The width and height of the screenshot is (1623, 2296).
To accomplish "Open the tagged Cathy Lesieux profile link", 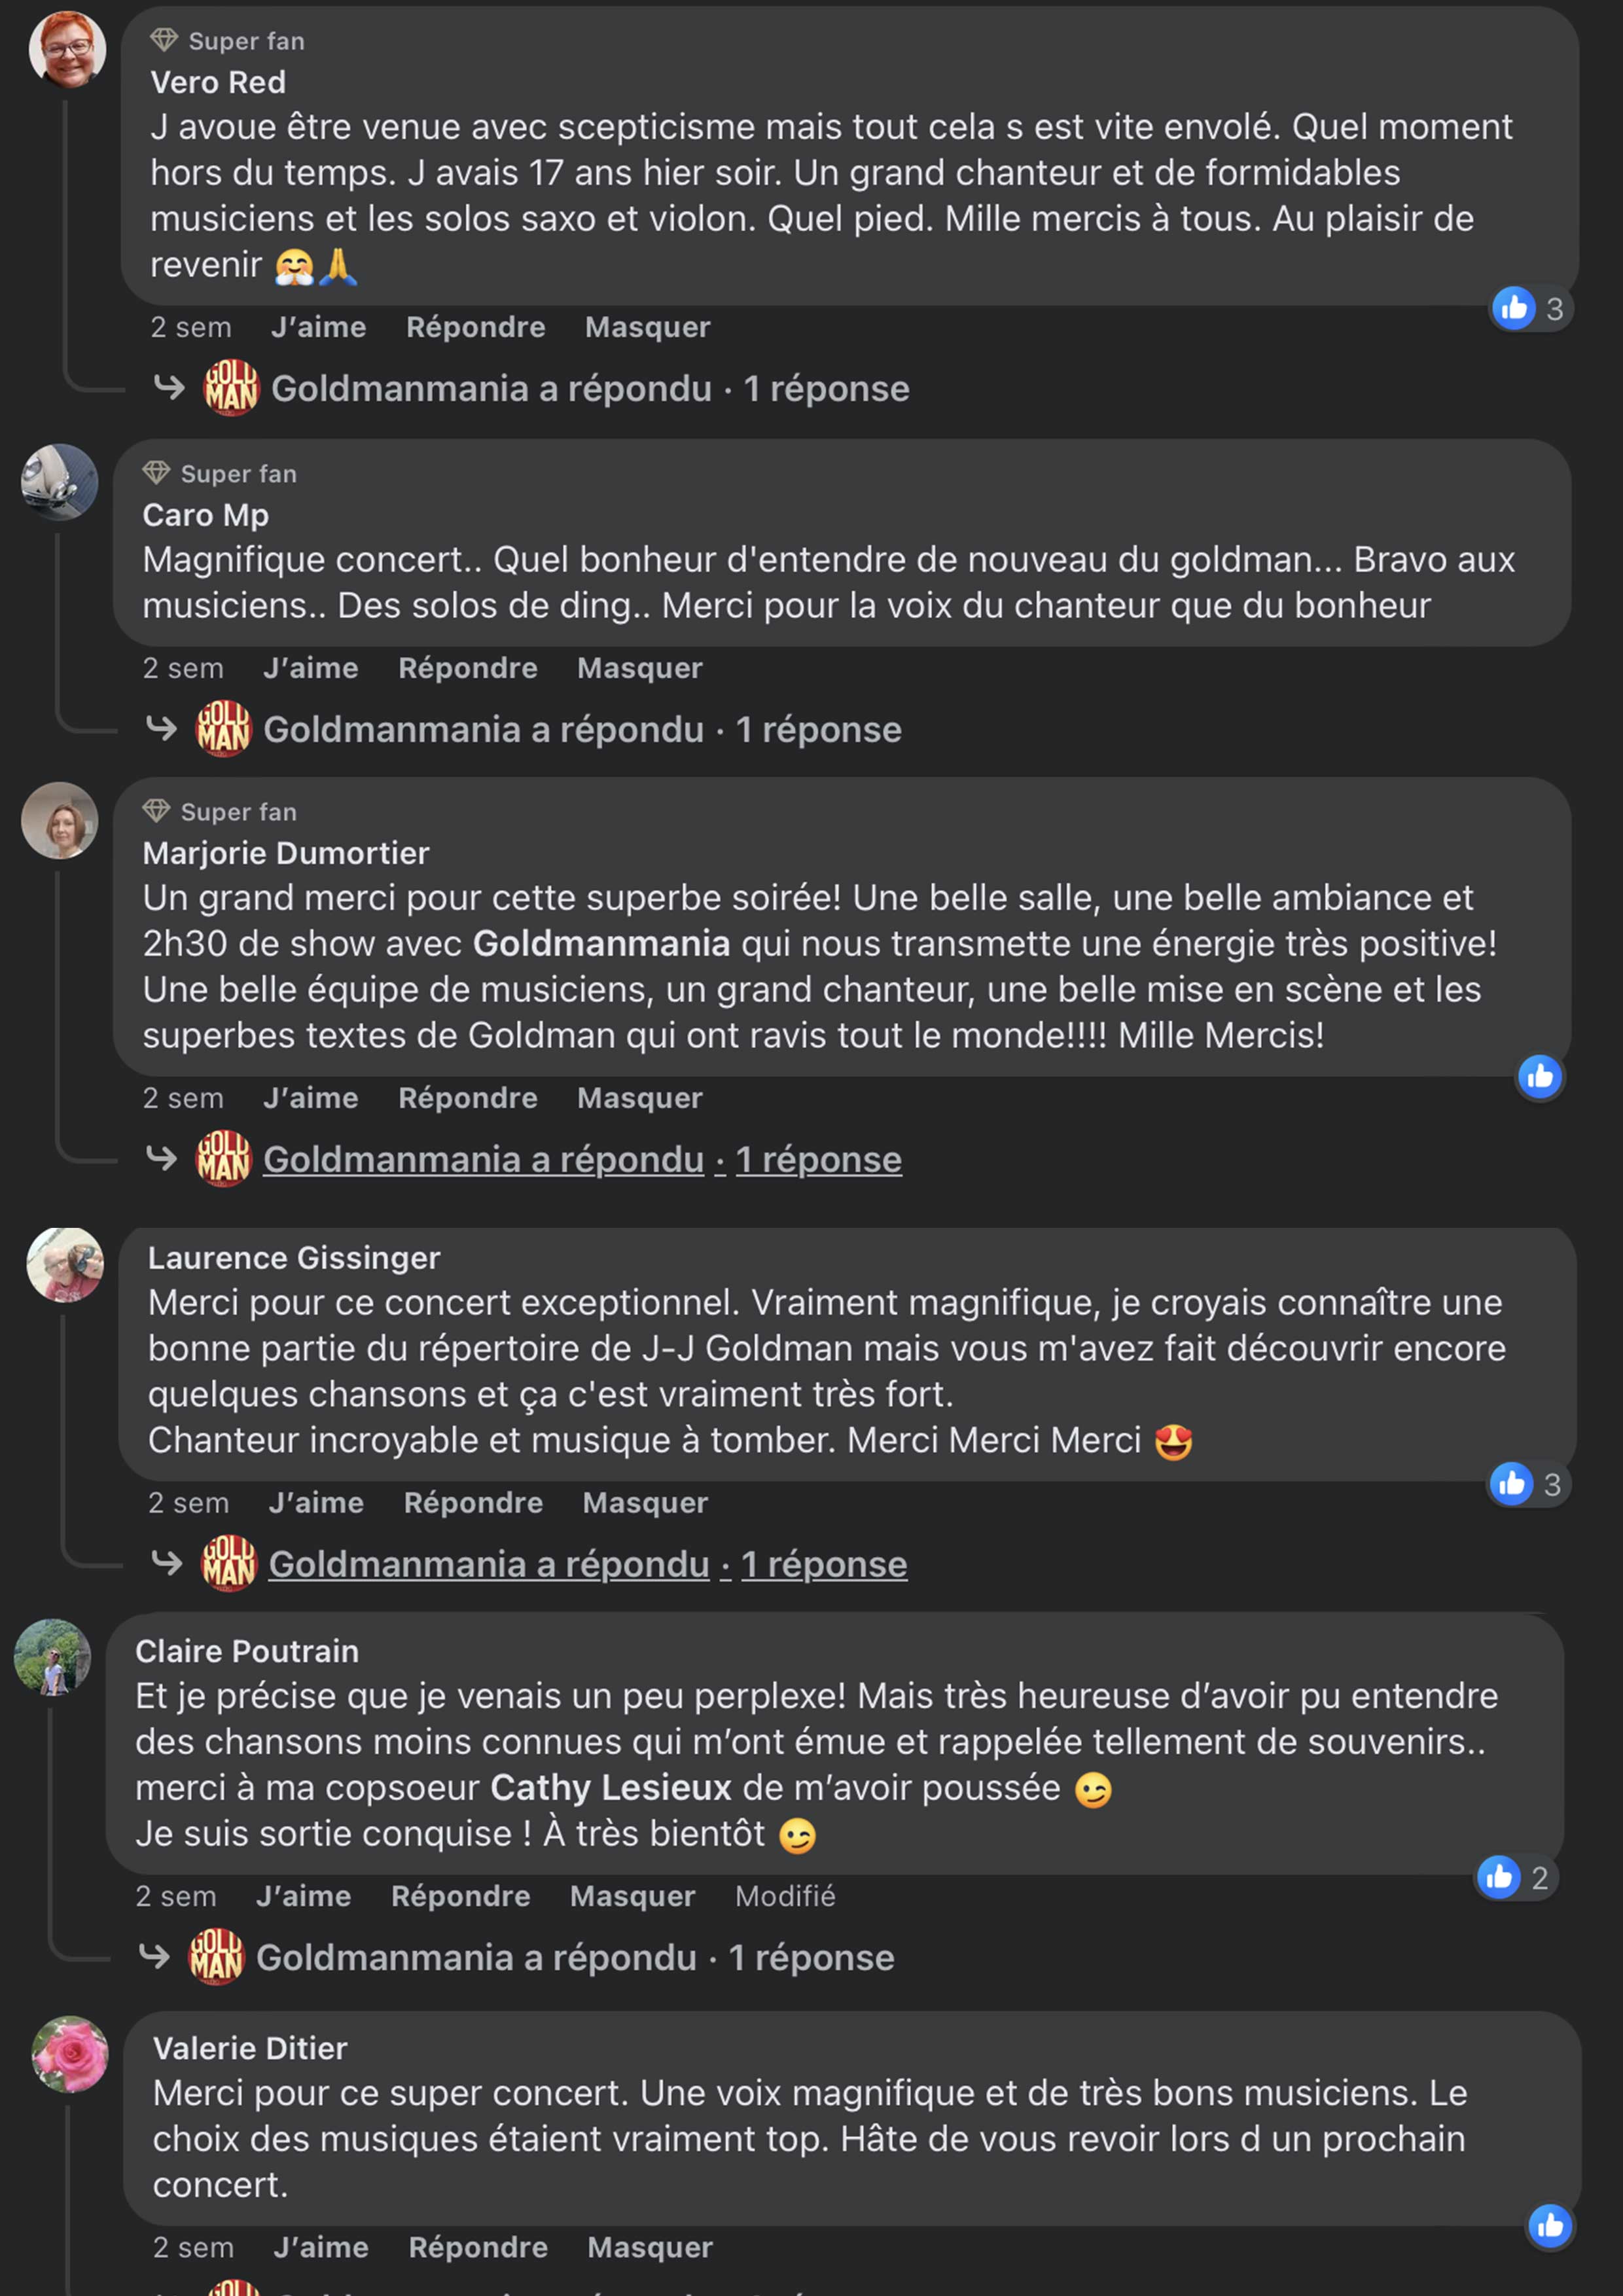I will (610, 1788).
